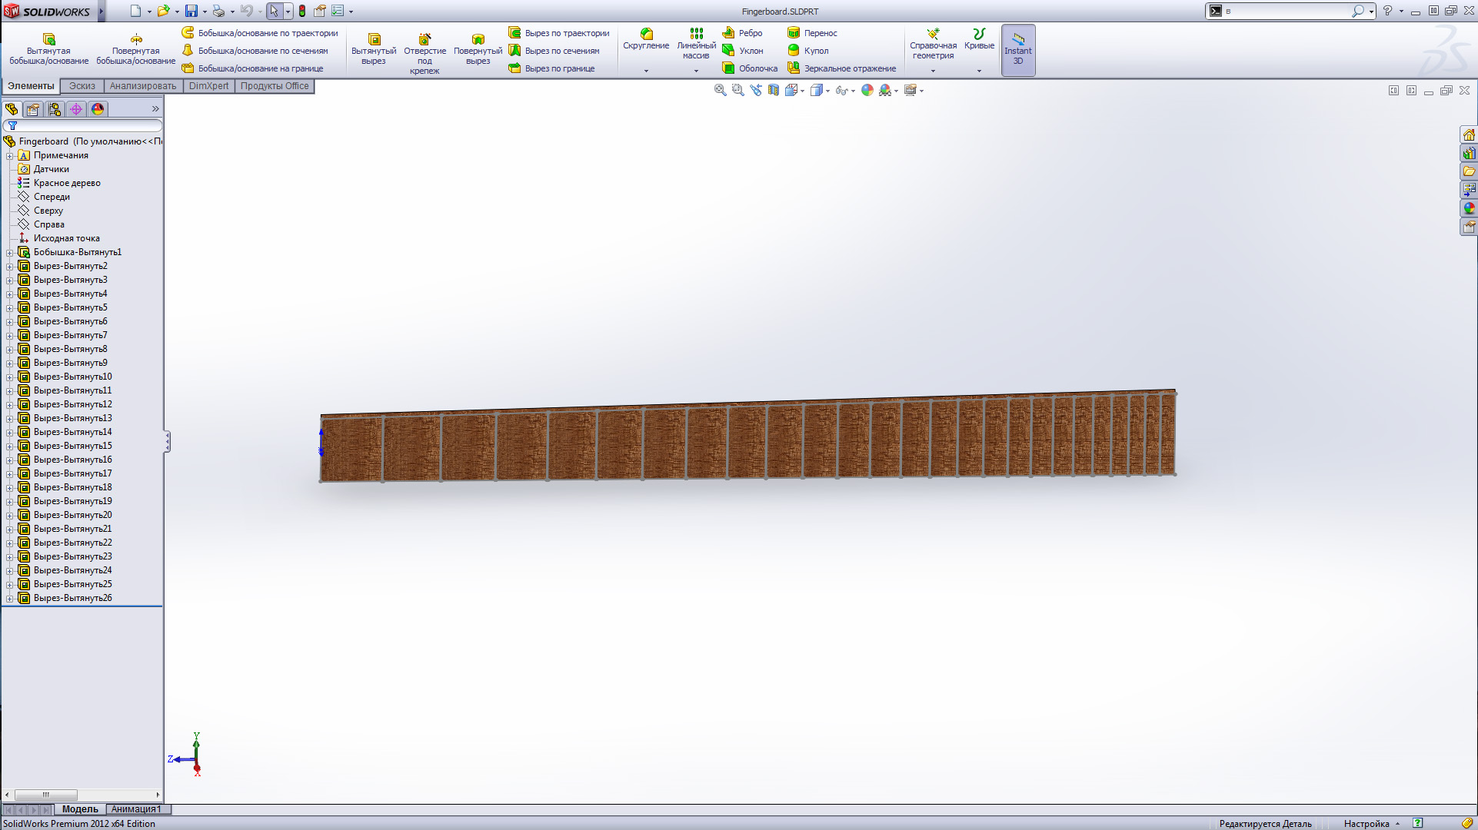Switch to the Эскиз tab
The width and height of the screenshot is (1478, 830).
point(82,86)
